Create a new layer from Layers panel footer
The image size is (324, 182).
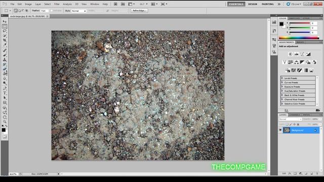pyautogui.click(x=312, y=174)
